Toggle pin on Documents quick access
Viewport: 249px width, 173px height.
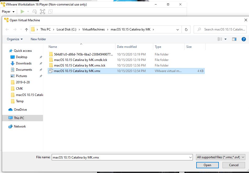tap(41, 70)
